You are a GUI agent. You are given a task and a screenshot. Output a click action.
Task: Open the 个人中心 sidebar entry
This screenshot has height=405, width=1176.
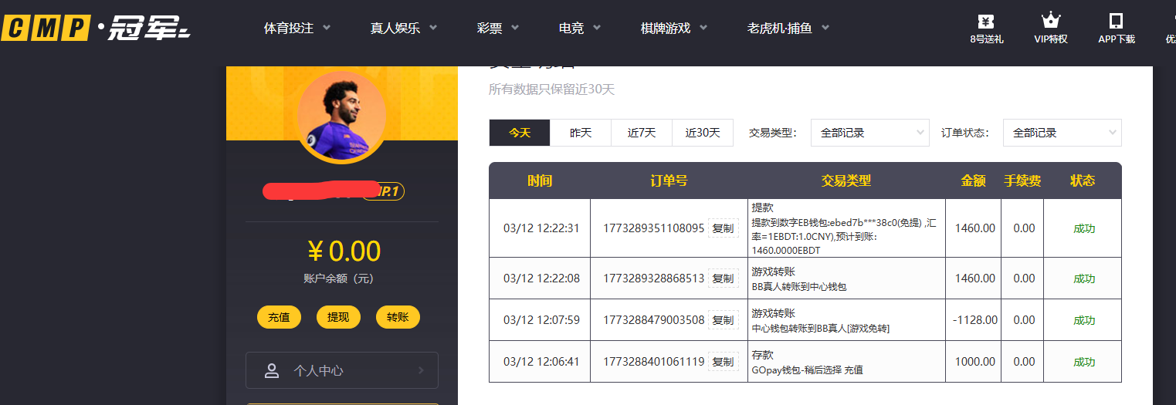click(342, 370)
